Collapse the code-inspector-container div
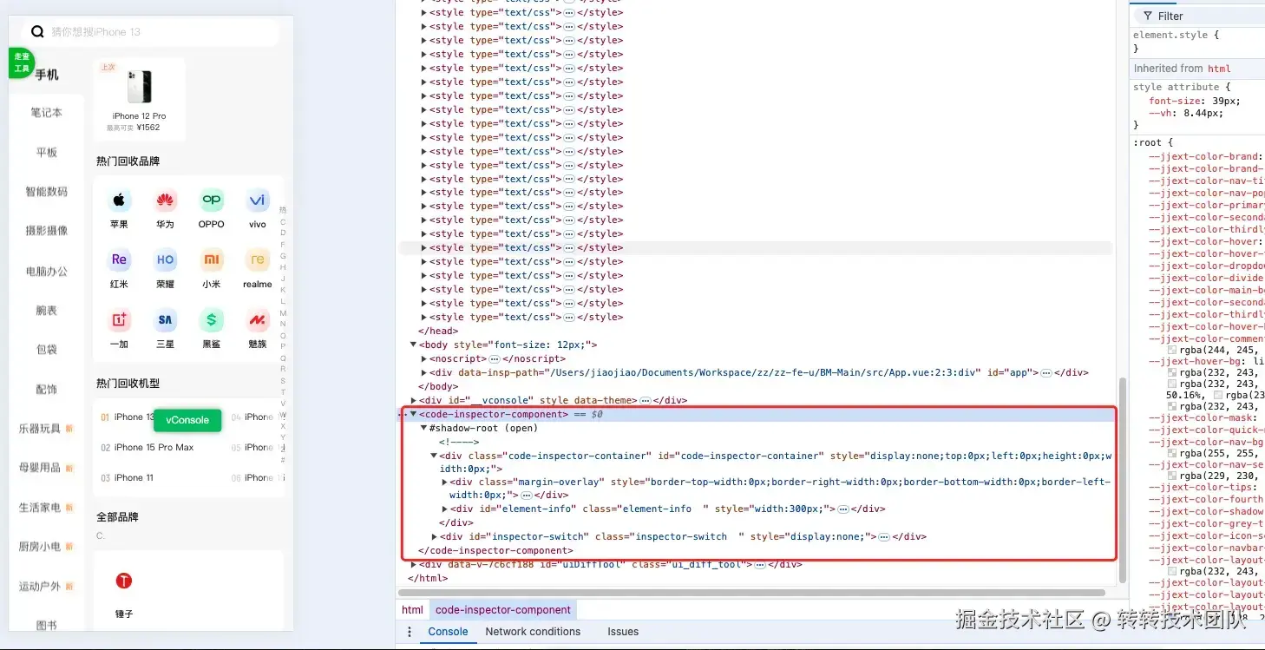Screen dimensions: 1265x650 (434, 456)
